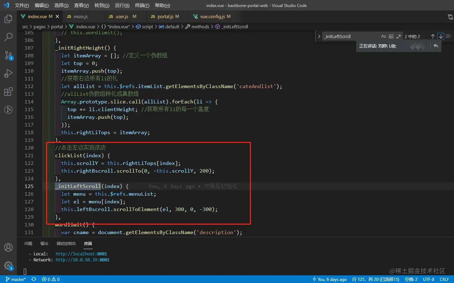
Task: Click the 空格: 2 indentation status item
Action: coord(411,279)
